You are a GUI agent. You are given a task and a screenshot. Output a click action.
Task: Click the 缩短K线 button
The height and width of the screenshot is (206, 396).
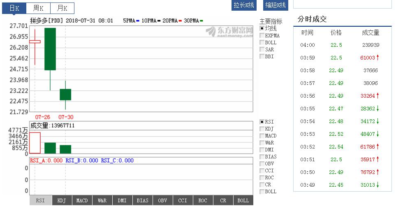pyautogui.click(x=276, y=5)
